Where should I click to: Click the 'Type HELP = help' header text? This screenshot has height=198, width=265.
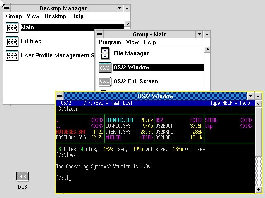tap(230, 103)
